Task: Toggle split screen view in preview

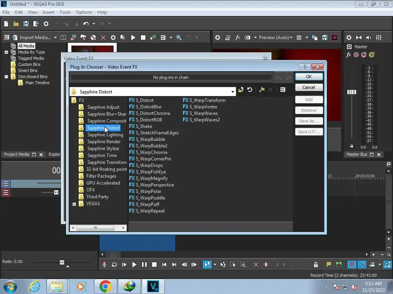Action: point(248,38)
